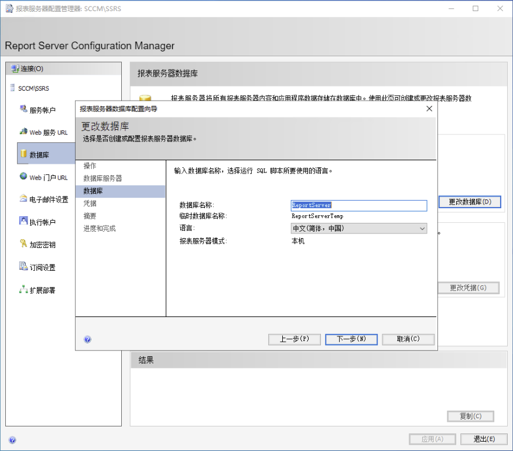
Task: Maximize the Report Server Configuration Manager window
Action: pos(476,9)
